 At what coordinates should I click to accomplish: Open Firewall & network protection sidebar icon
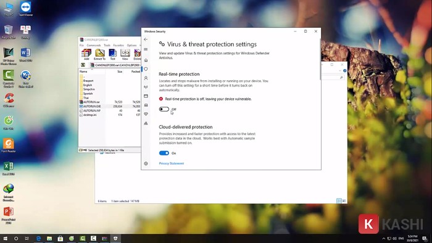[146, 87]
